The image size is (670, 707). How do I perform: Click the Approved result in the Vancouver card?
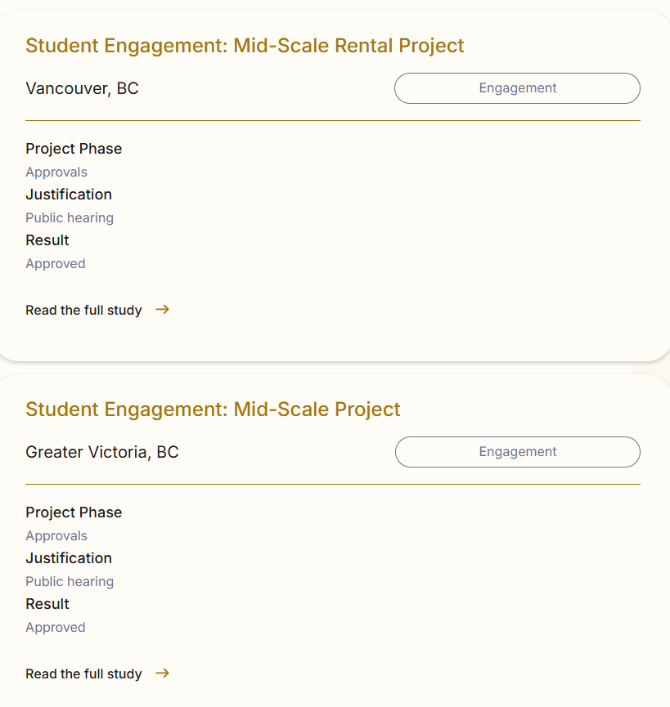click(56, 264)
